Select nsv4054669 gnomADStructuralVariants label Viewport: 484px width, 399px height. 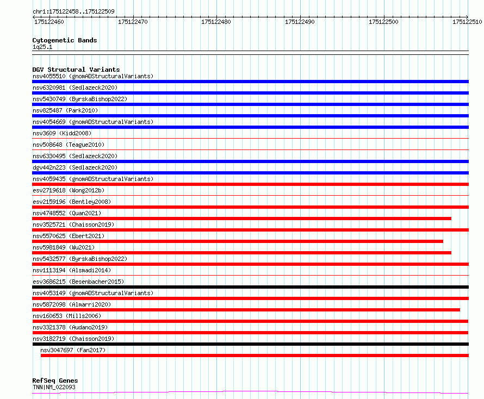(x=93, y=122)
